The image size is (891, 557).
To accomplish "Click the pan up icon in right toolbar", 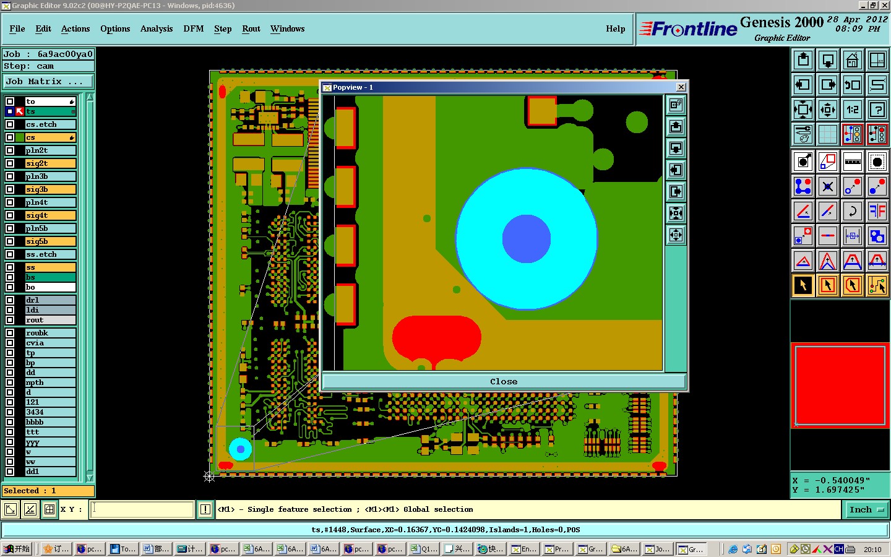I will (x=803, y=60).
